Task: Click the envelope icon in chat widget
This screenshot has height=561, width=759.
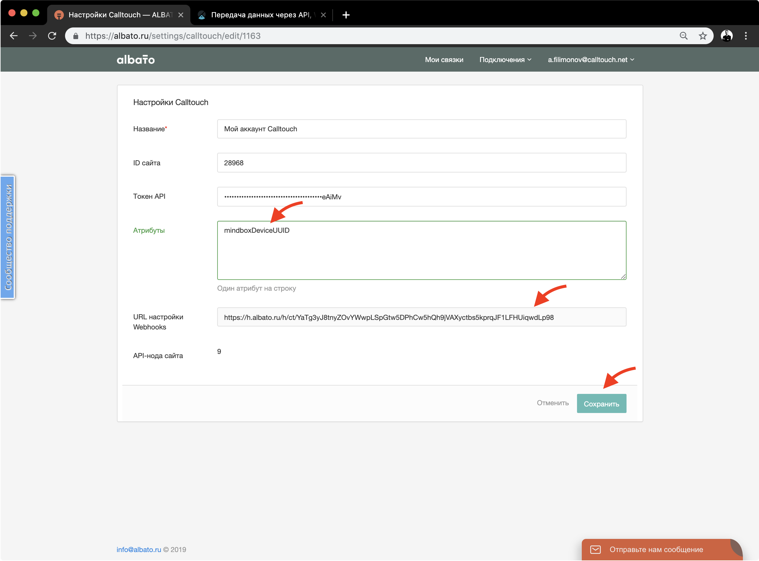Action: click(x=596, y=549)
